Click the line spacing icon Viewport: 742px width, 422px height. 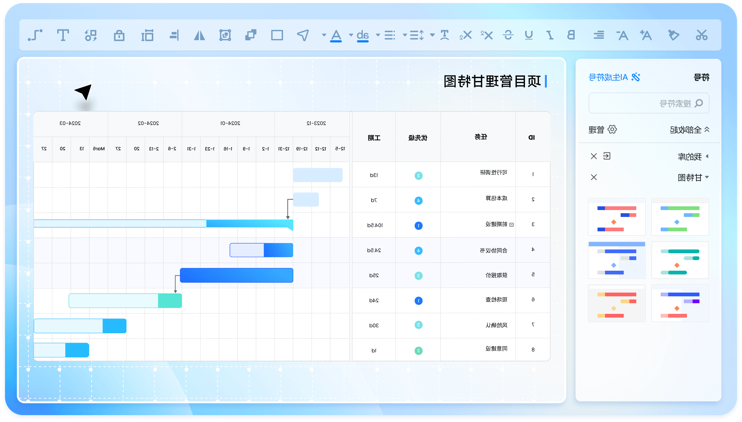pos(417,35)
